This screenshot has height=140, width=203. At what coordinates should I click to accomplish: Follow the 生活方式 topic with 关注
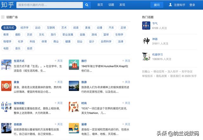[58, 61]
